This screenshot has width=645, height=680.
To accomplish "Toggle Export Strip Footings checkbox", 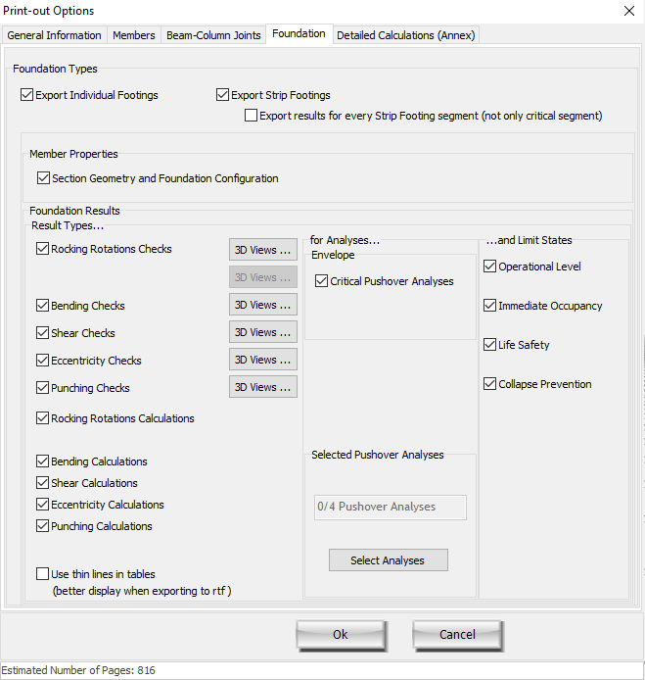I will 223,96.
